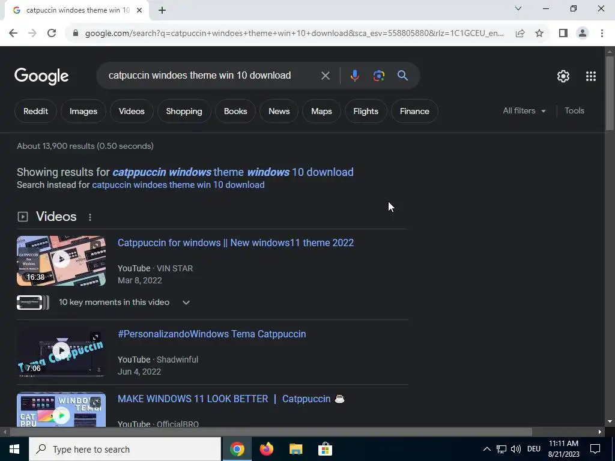Switch to Books results

click(x=235, y=111)
